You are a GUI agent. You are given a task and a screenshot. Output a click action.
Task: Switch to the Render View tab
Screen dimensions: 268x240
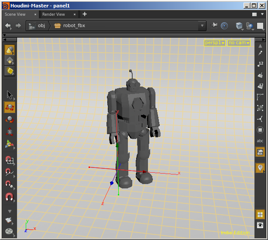[54, 14]
